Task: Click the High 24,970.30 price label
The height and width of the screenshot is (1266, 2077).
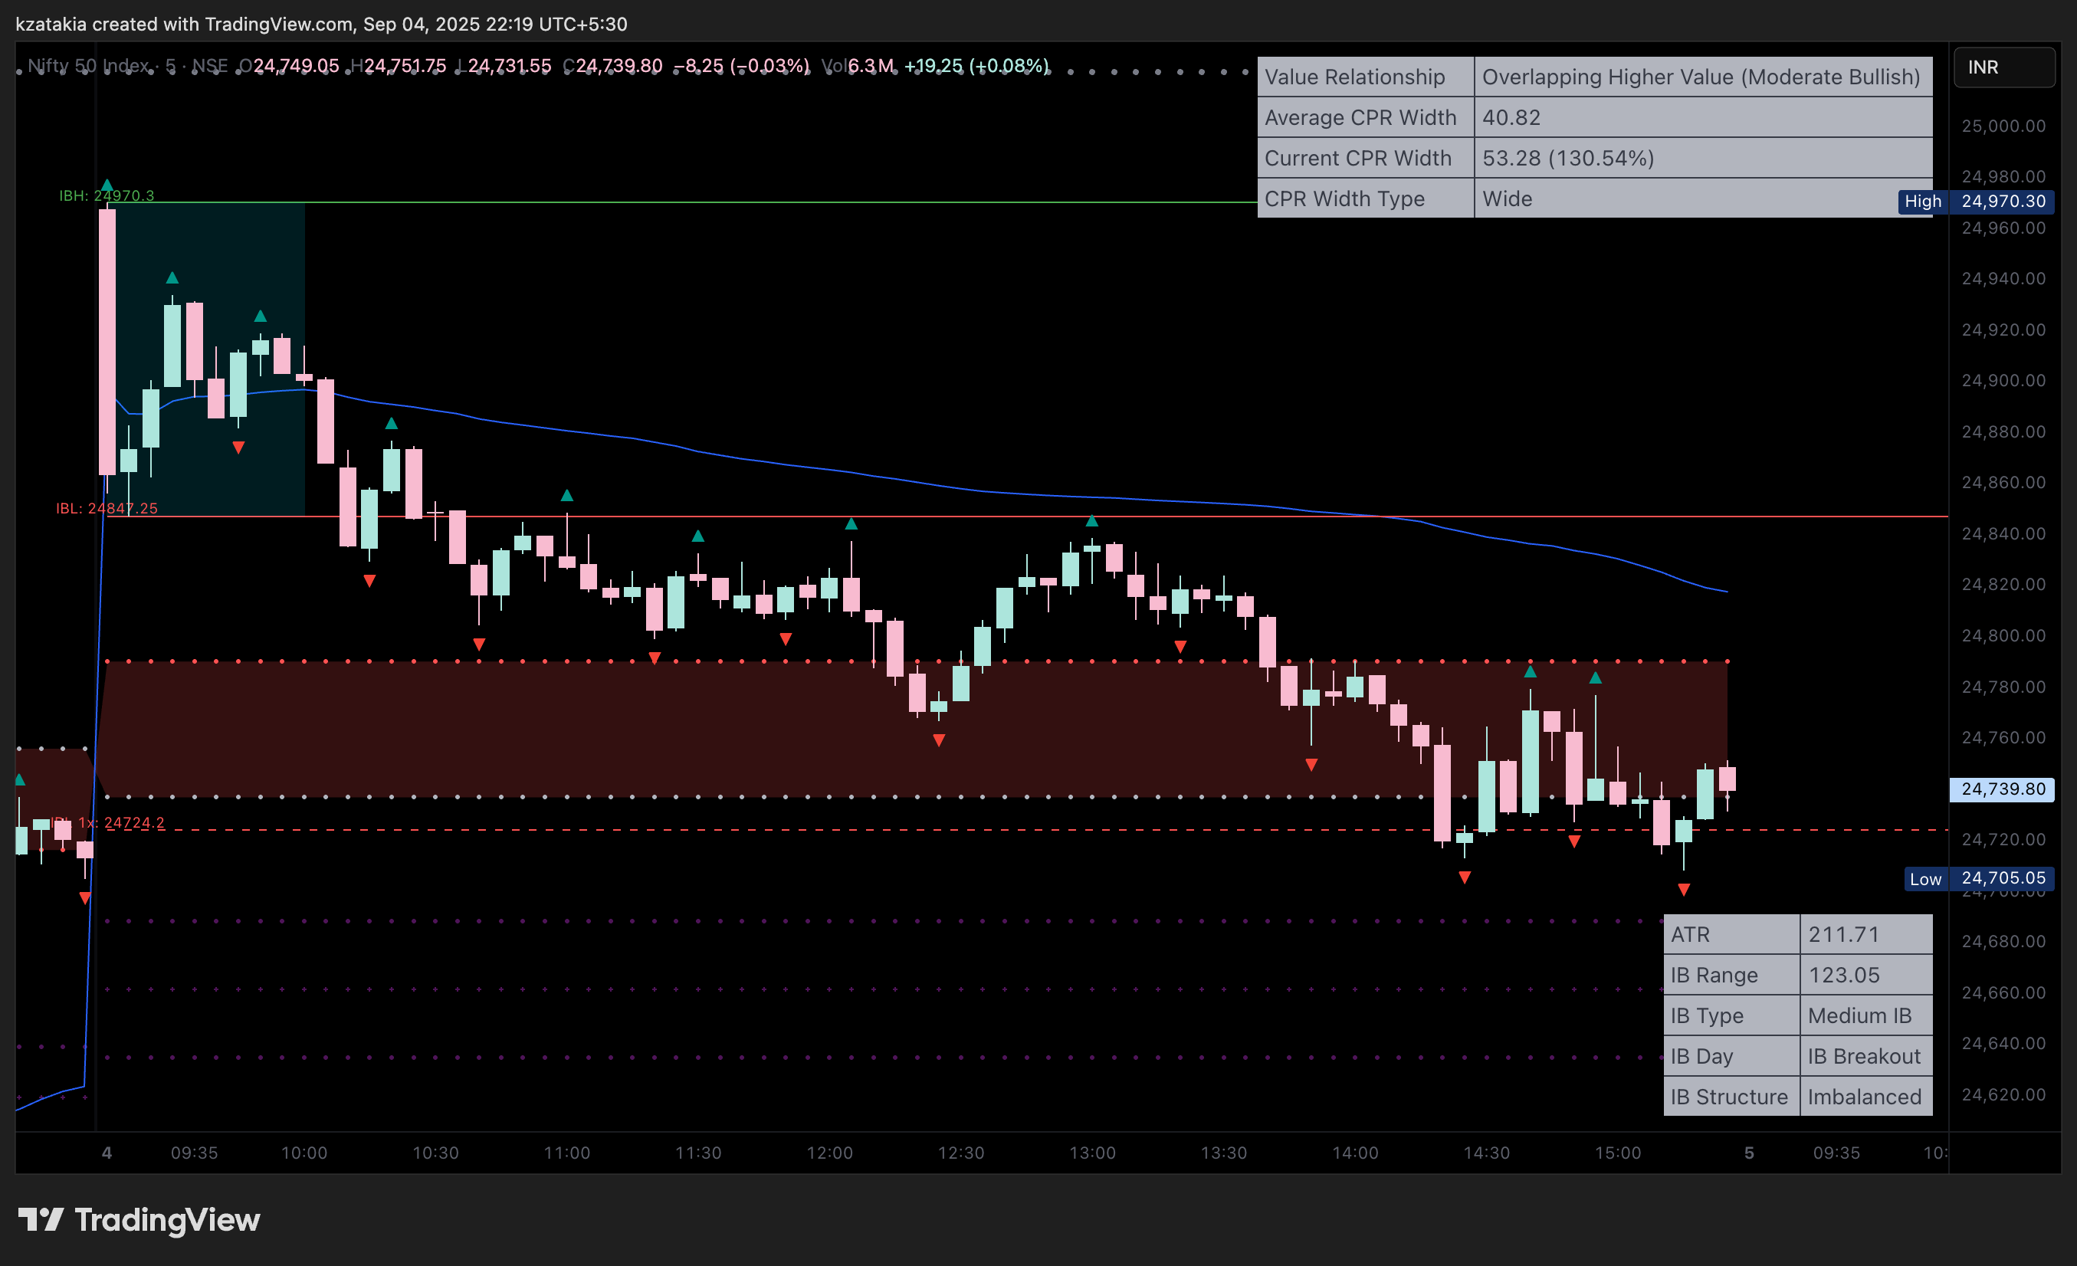Action: coord(1976,202)
